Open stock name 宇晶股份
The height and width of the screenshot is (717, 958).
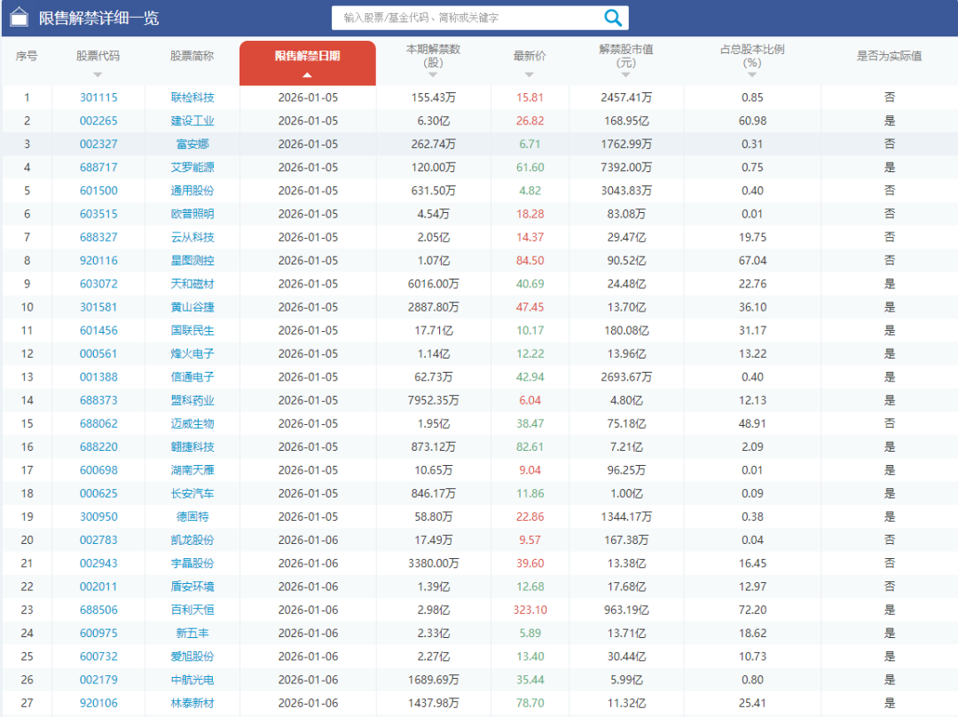point(192,563)
